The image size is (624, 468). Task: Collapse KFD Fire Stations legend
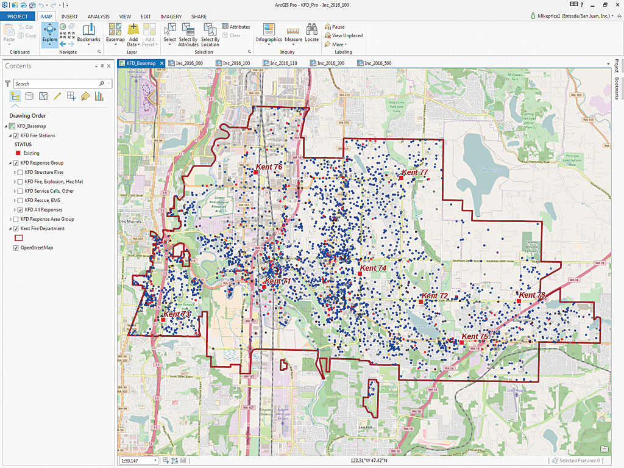[x=11, y=135]
